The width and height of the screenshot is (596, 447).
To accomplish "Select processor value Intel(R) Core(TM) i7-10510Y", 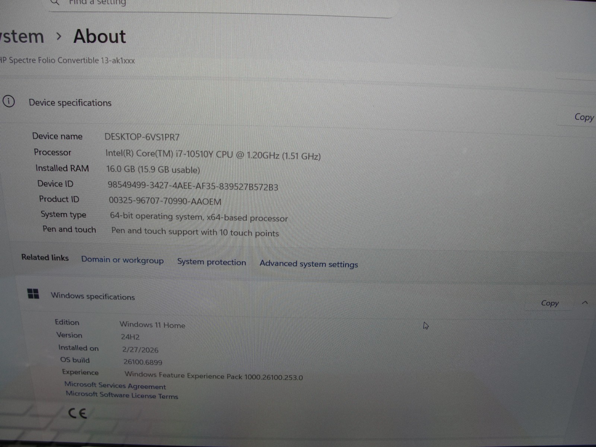I will click(213, 154).
